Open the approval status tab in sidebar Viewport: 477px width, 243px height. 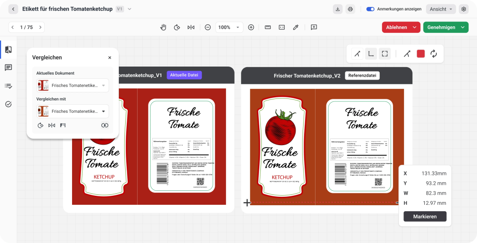8,104
